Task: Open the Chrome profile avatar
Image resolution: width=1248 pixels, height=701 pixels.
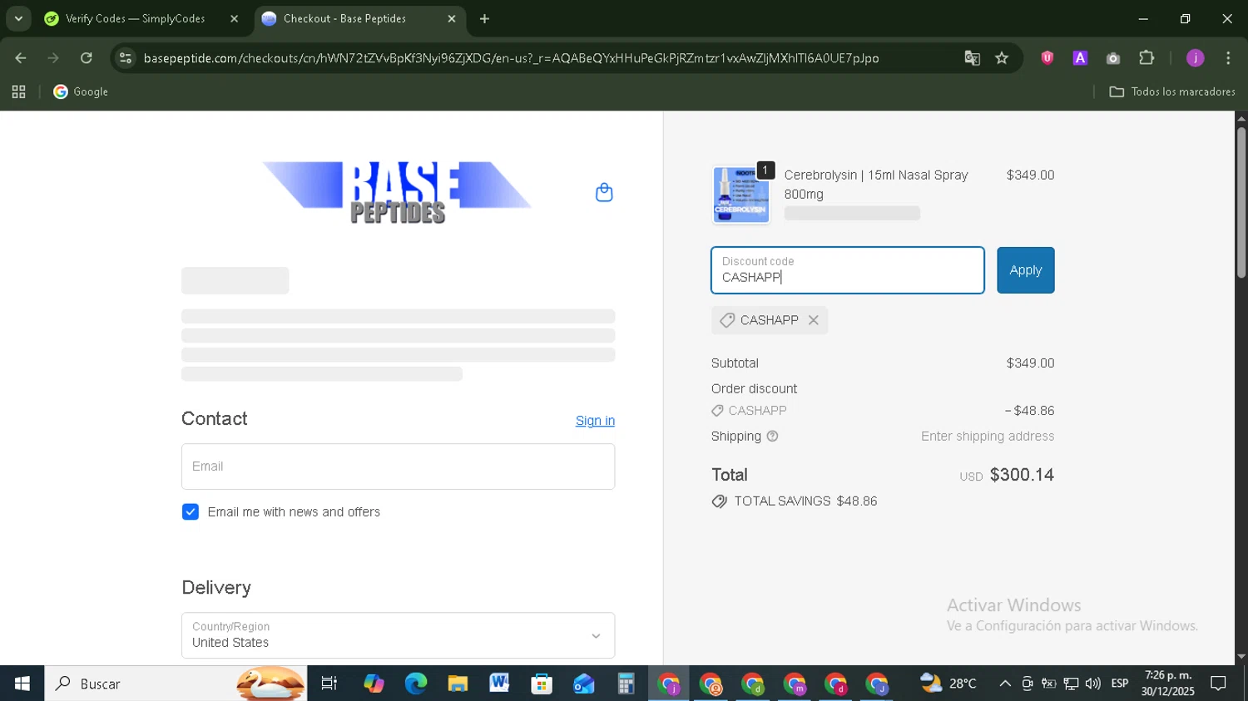Action: pyautogui.click(x=1195, y=58)
